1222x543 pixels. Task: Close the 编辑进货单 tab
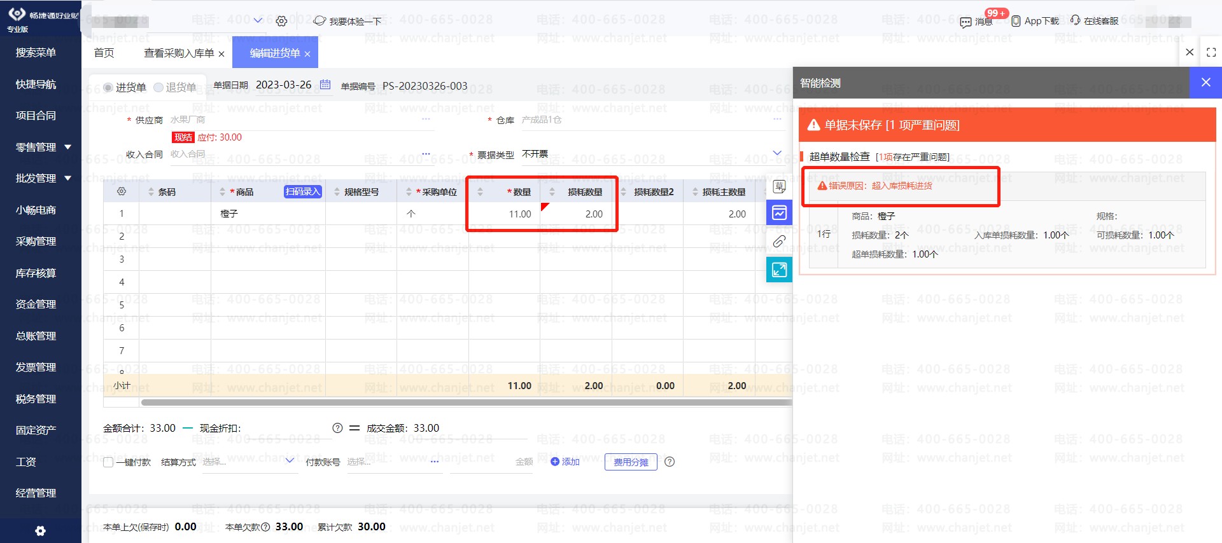307,54
